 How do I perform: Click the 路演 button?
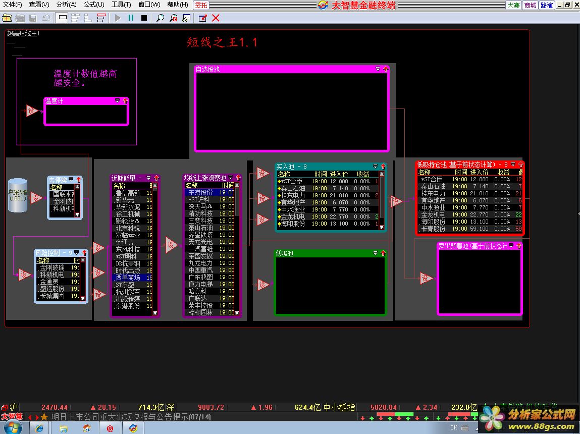point(547,5)
